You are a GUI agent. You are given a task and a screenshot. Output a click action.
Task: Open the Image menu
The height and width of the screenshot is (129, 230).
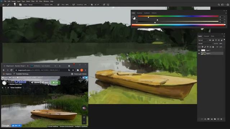click(x=14, y=1)
